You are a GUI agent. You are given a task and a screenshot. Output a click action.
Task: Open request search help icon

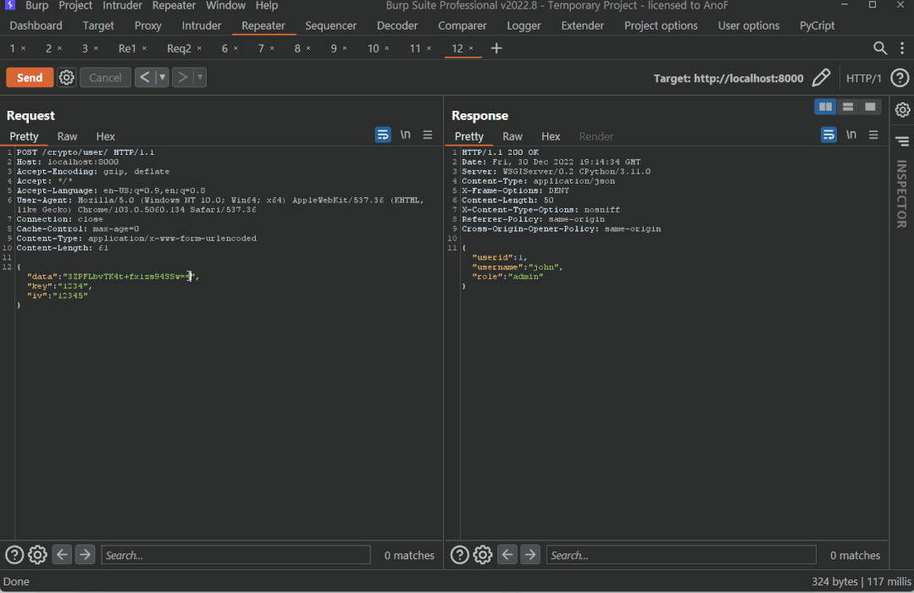click(x=14, y=555)
